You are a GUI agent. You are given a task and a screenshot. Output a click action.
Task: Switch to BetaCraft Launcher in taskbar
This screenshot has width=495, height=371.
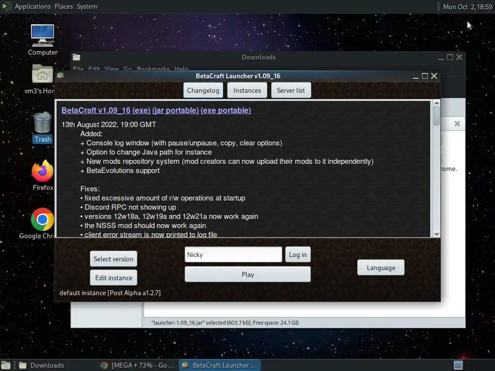(220, 365)
